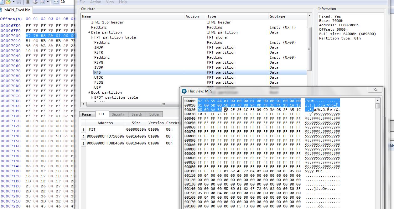Collapse the Data partition tree node
394x209 pixels.
(x=89, y=32)
